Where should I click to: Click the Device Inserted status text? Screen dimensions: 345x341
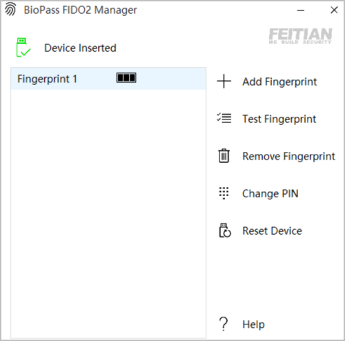pyautogui.click(x=80, y=48)
